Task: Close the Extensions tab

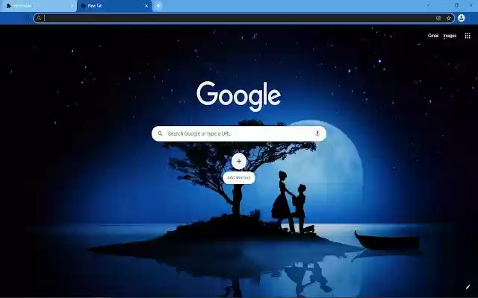Action: [72, 6]
